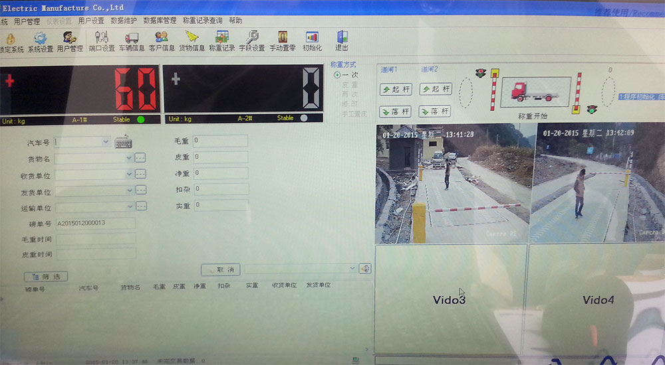The width and height of the screenshot is (665, 365).
Task: Open 系统设置 gear icon in toolbar
Action: (x=40, y=38)
